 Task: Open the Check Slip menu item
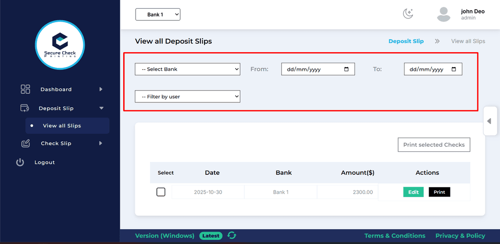[56, 143]
